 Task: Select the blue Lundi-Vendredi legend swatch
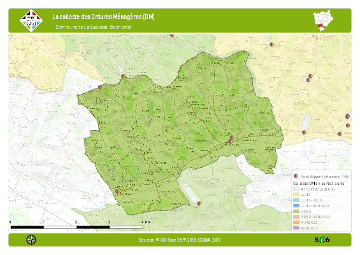point(296,206)
